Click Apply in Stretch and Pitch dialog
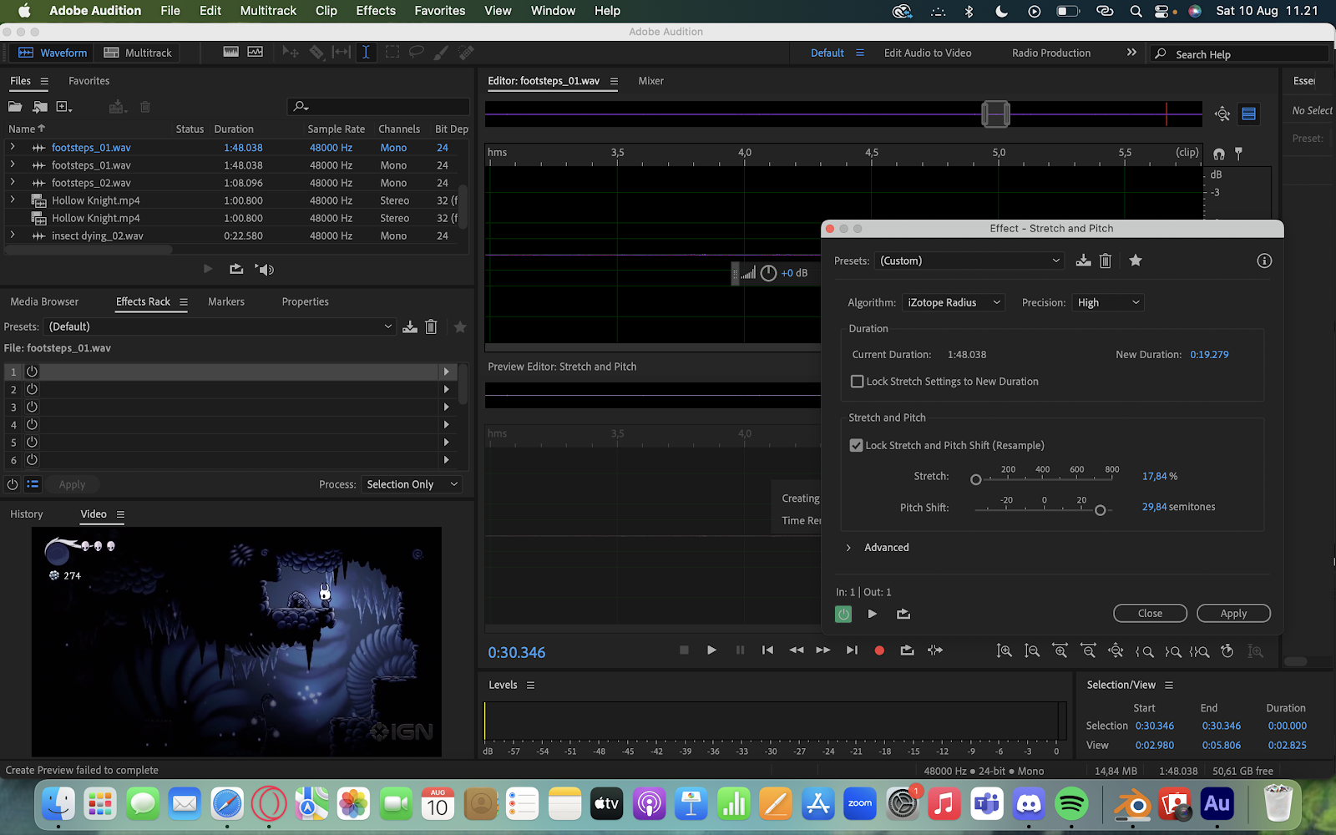Screen dimensions: 1336x835 point(1233,614)
